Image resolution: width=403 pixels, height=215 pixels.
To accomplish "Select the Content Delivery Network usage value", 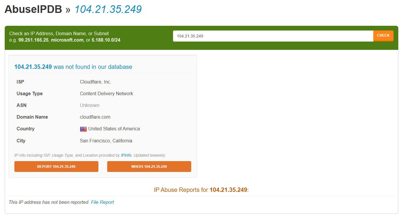I will [106, 94].
